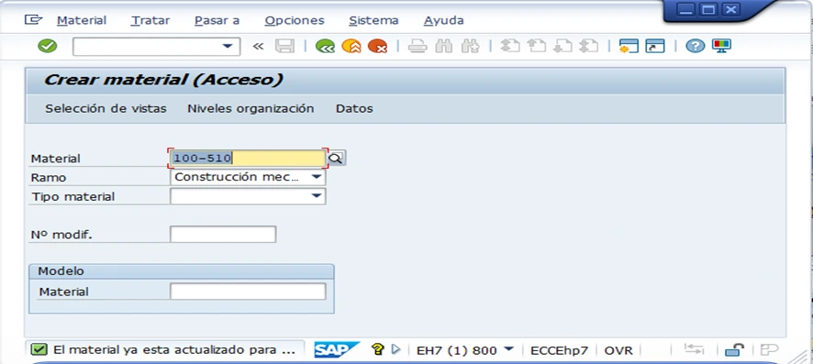Click the Create New Session icon

pos(629,46)
